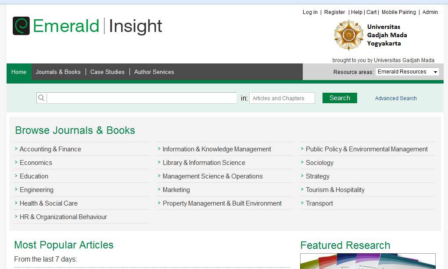Open the Help link
The image size is (448, 269).
(x=357, y=12)
